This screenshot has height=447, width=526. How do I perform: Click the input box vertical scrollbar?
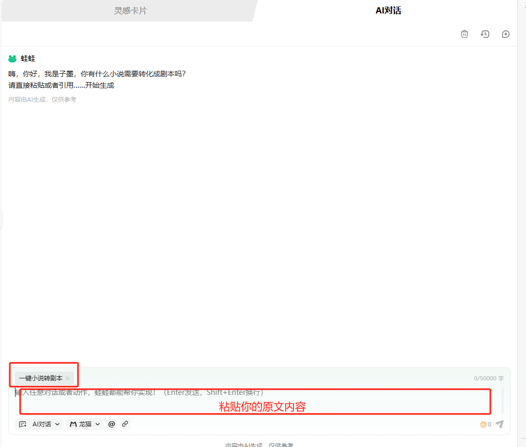pyautogui.click(x=503, y=401)
